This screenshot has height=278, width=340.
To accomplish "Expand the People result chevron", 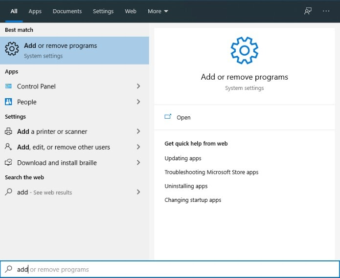I will tap(138, 102).
